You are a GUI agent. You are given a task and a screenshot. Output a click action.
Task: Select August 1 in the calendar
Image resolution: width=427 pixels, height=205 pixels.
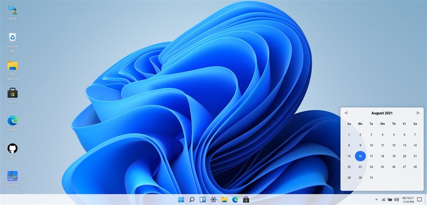(349, 135)
